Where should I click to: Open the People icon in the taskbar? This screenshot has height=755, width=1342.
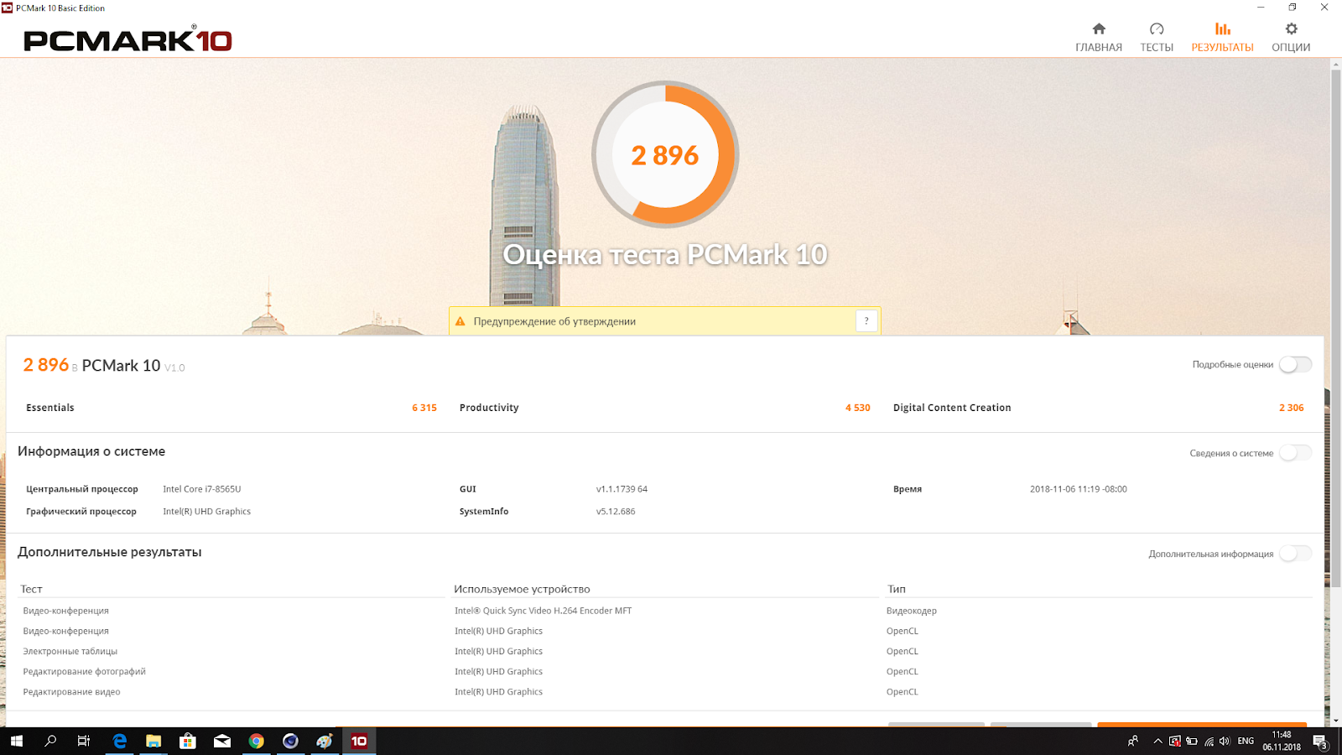point(1133,741)
